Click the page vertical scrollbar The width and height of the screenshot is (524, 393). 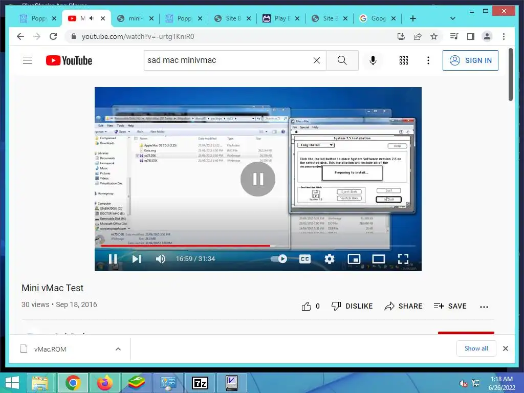click(x=511, y=74)
